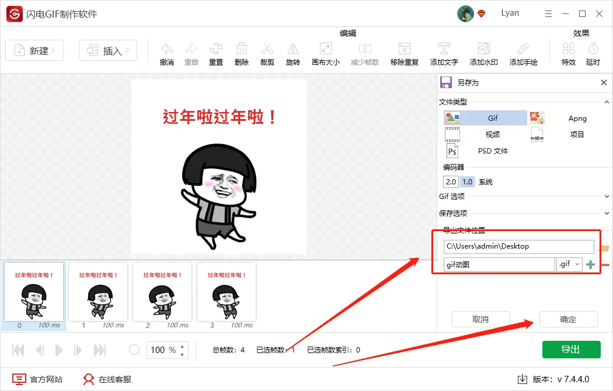
Task: Click the user avatar picture
Action: [465, 13]
